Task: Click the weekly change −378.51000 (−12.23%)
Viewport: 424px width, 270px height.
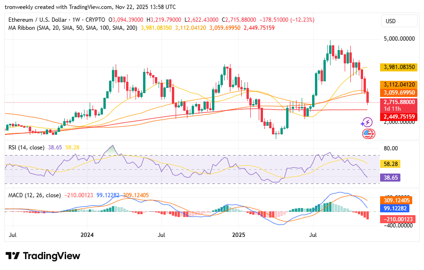Action: click(287, 20)
